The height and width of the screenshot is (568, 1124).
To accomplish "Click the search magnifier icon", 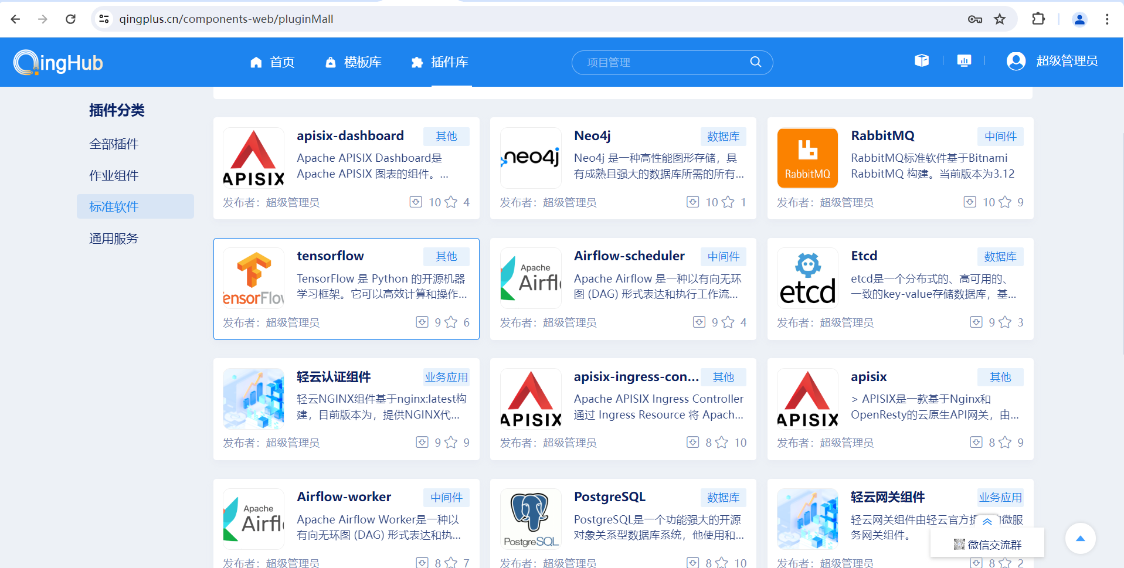I will coord(756,62).
